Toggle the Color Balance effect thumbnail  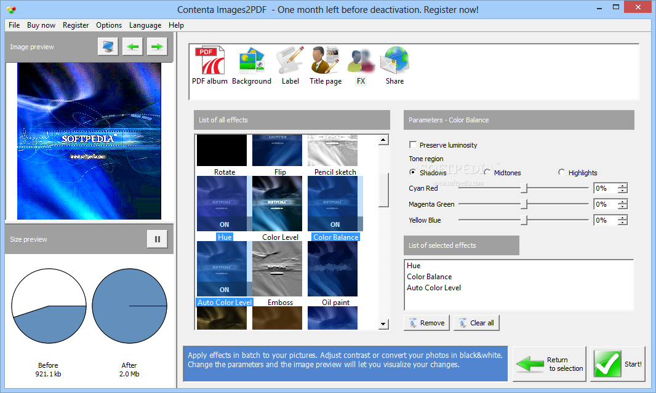pos(332,204)
